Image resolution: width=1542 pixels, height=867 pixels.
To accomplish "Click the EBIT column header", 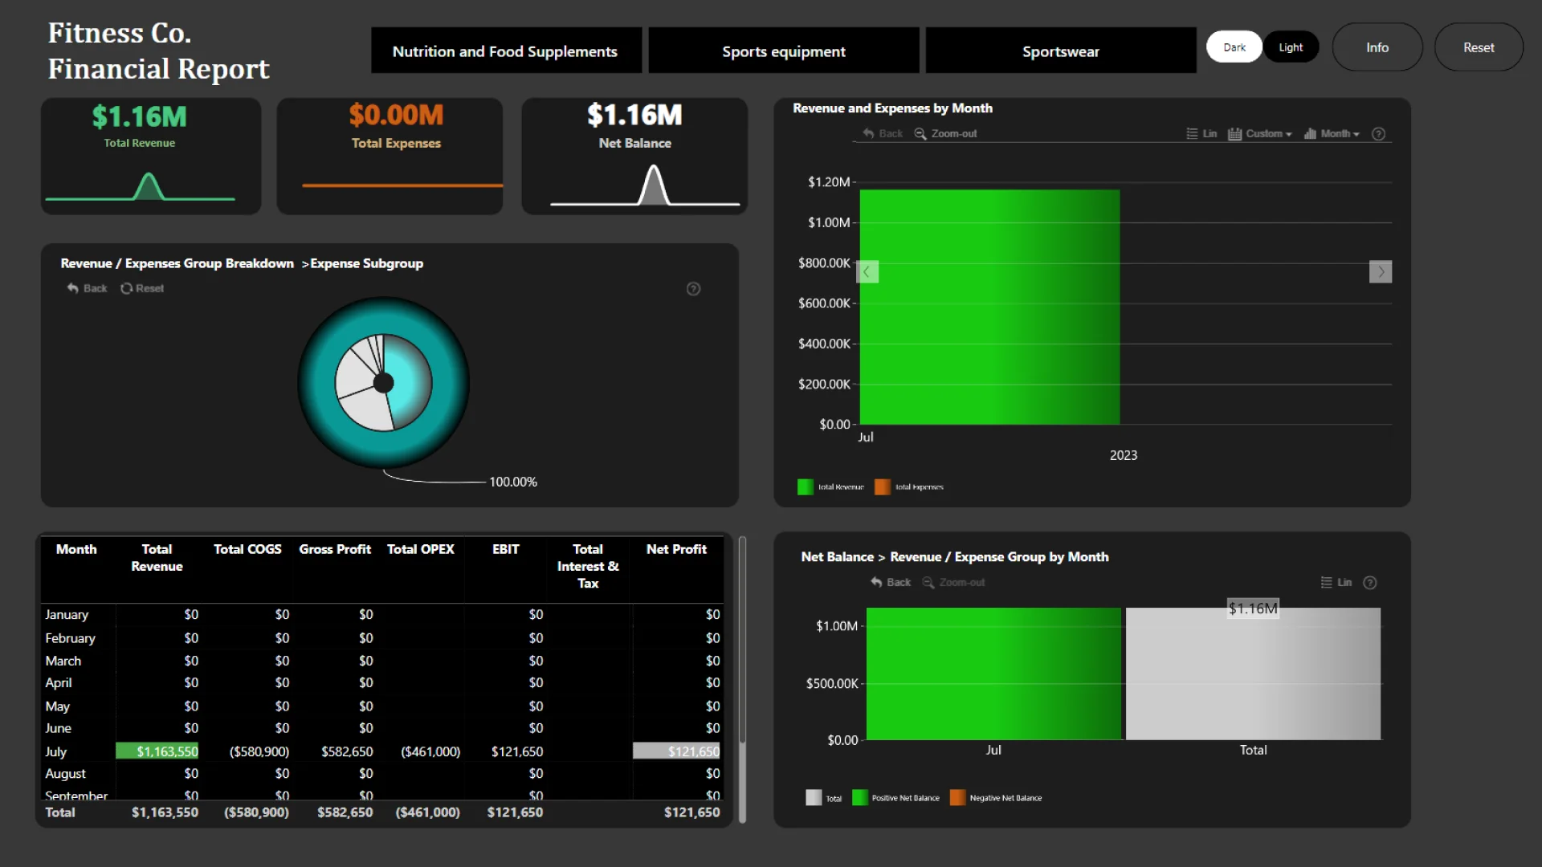I will 506,549.
